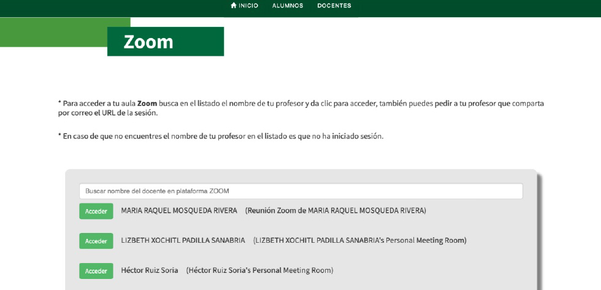Open the DOCENTES menu item
Image resolution: width=601 pixels, height=290 pixels.
(334, 6)
